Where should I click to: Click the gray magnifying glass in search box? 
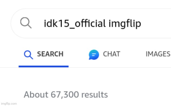(x=26, y=23)
